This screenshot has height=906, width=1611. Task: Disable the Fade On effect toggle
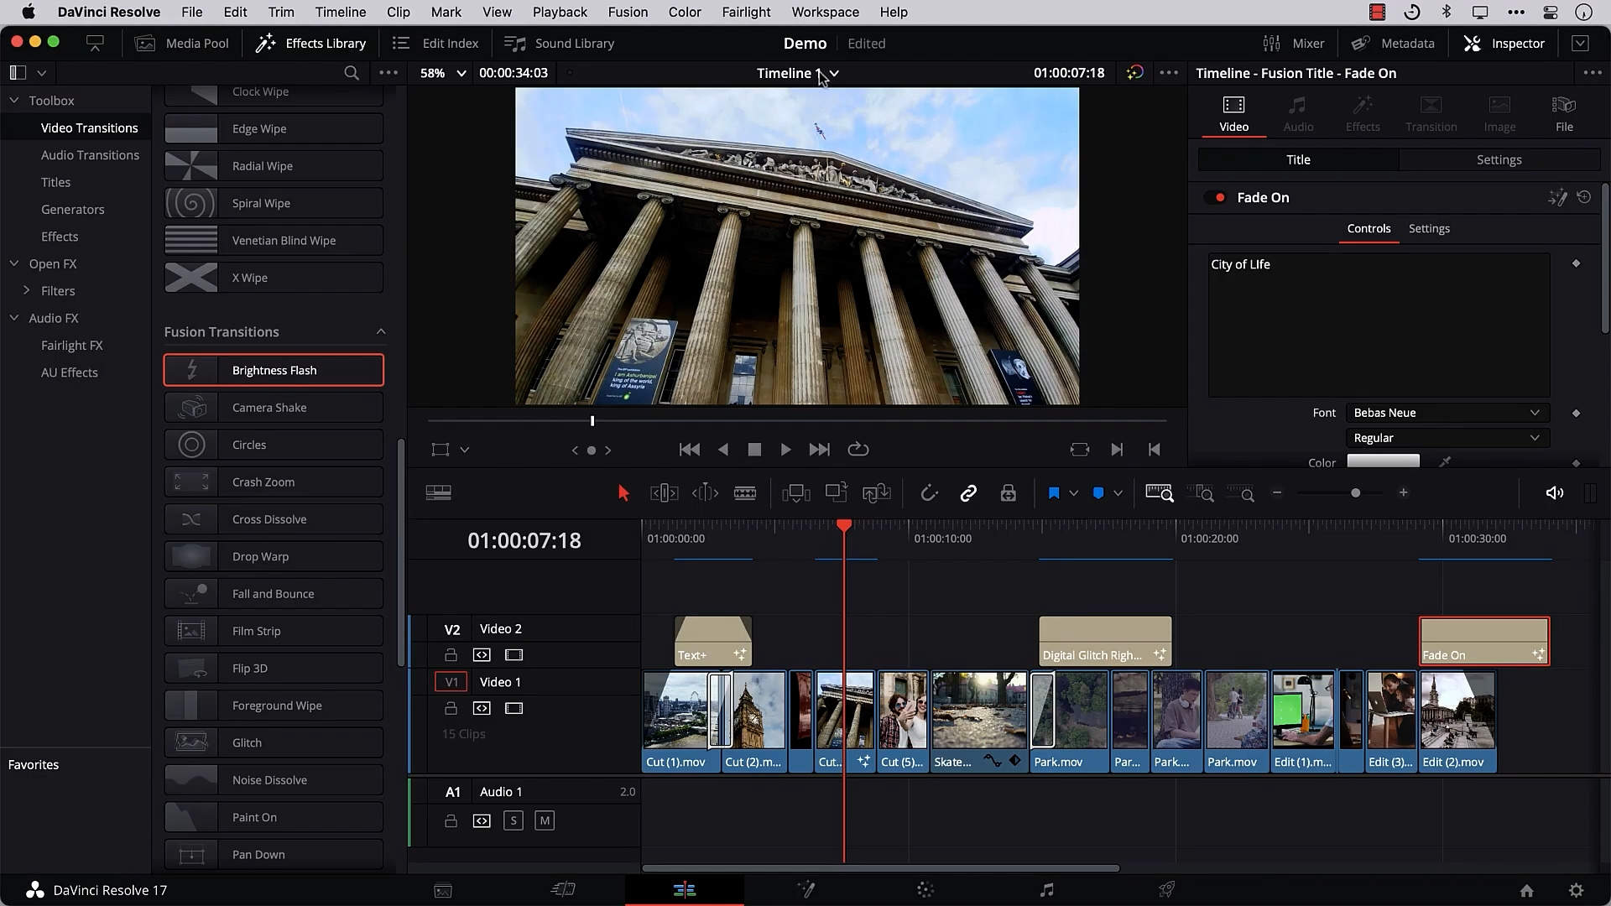click(x=1217, y=197)
